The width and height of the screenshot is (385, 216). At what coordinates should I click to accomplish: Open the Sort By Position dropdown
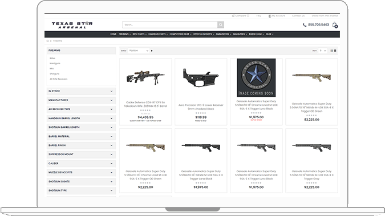pos(139,51)
